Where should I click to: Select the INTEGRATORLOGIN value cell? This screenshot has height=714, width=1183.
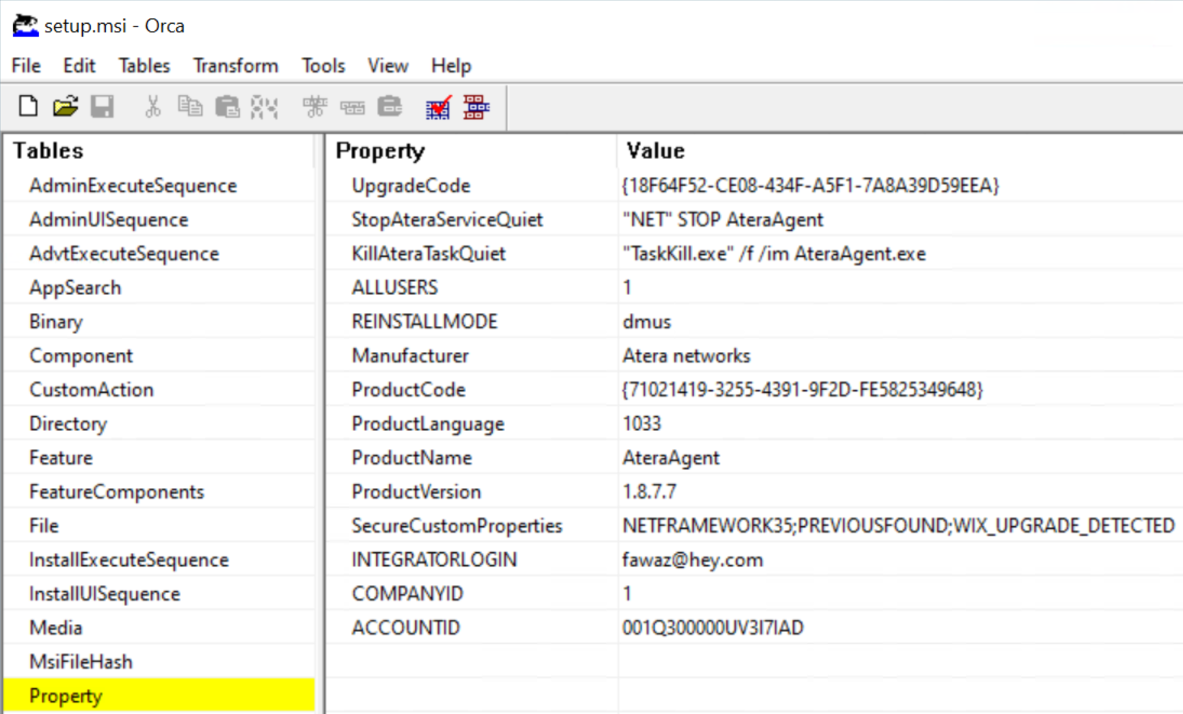(x=692, y=559)
